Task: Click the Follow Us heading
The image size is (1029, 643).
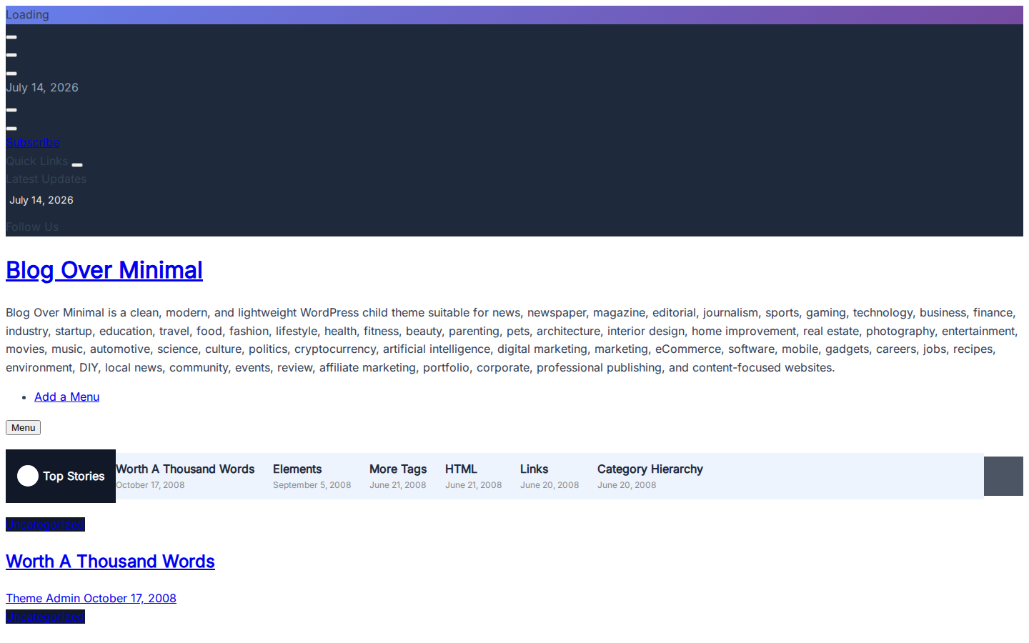Action: [x=32, y=226]
